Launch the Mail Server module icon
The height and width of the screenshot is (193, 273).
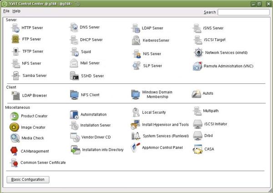75,63
